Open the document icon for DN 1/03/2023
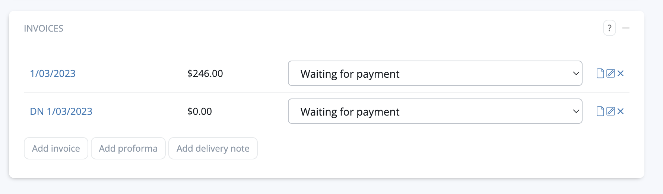This screenshot has width=663, height=194. (600, 111)
